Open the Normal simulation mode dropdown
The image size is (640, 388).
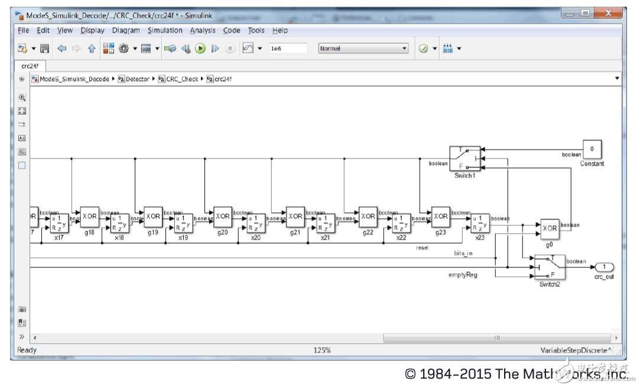(x=363, y=49)
